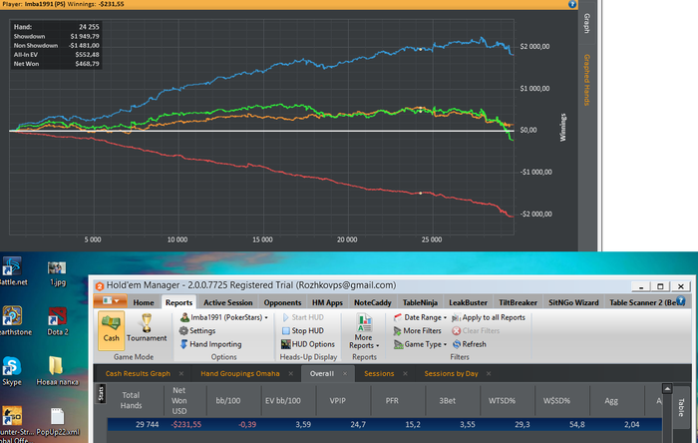698x443 pixels.
Task: Switch to Sessions report tab
Action: coord(379,373)
